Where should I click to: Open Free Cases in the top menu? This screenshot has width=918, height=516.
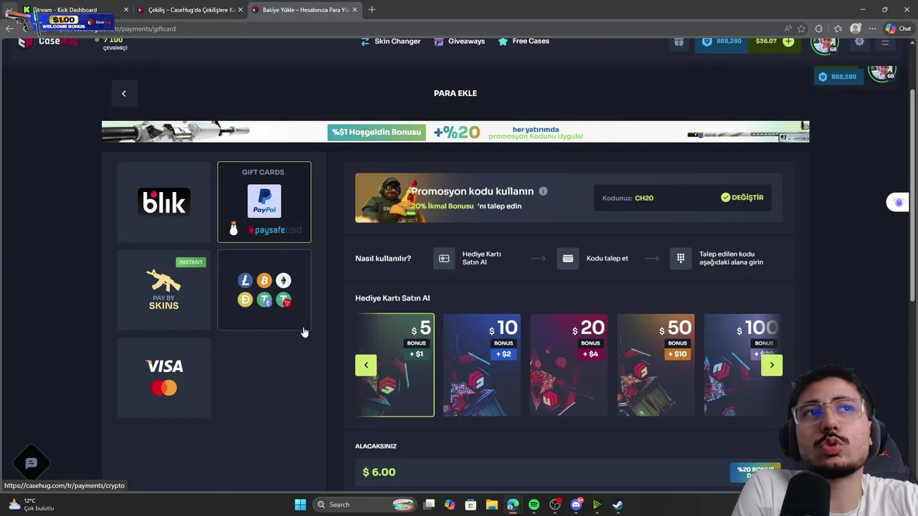pos(524,41)
